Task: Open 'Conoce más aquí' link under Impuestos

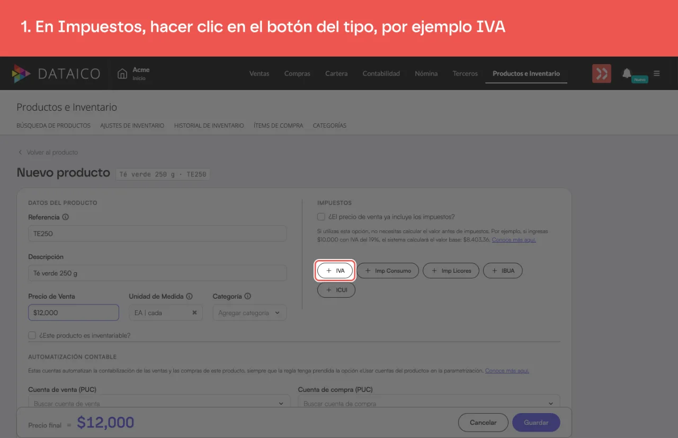Action: tap(514, 240)
